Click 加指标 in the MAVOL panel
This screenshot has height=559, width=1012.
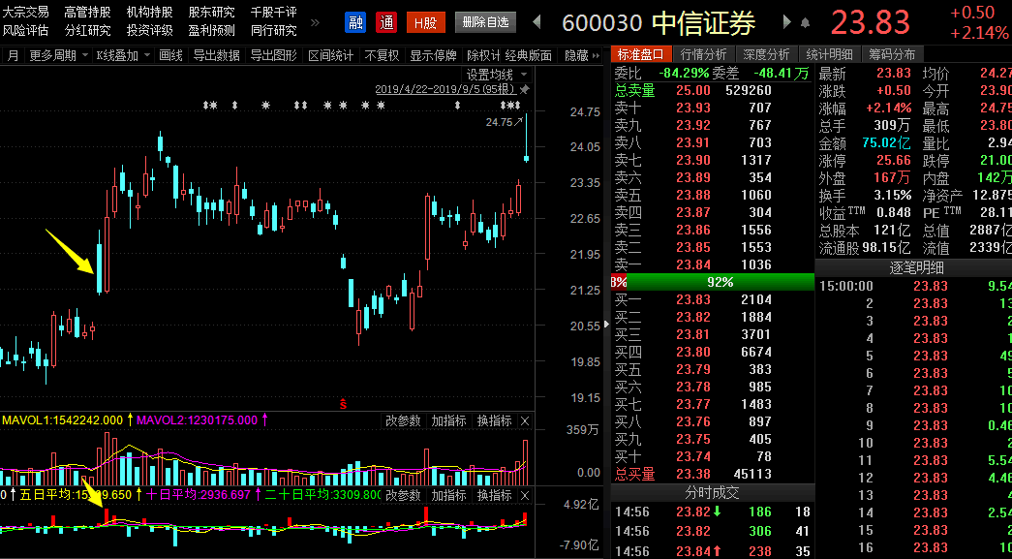point(448,420)
